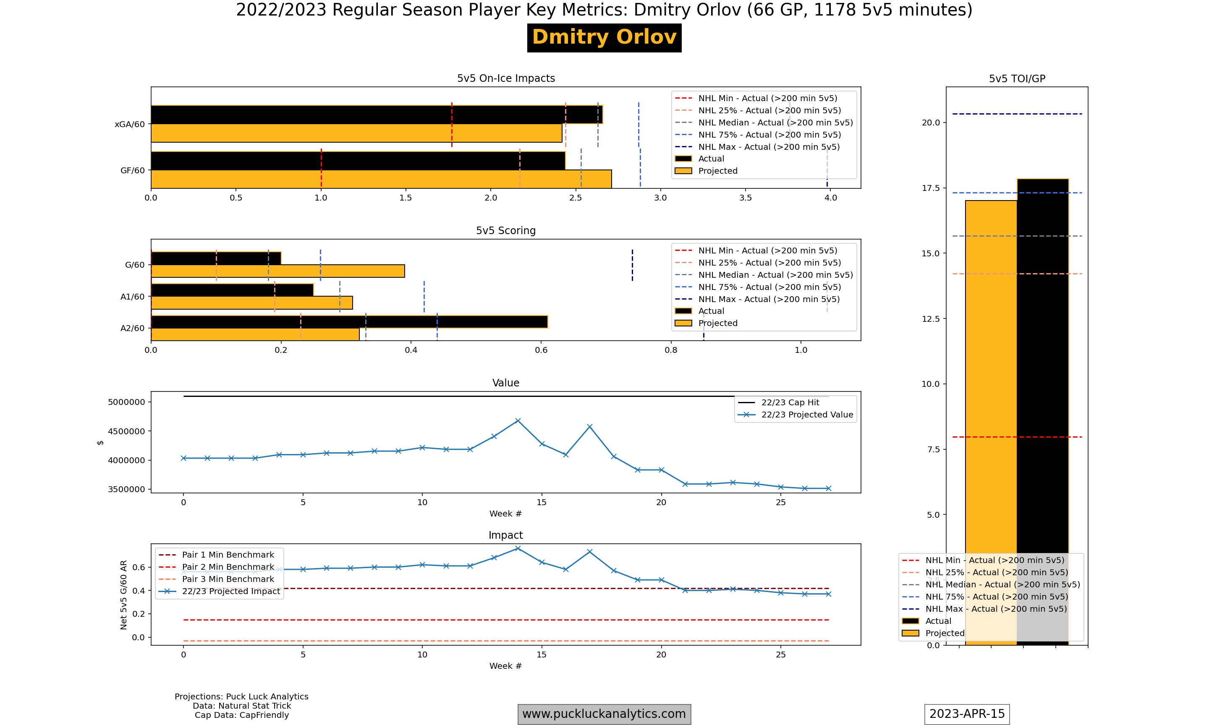The height and width of the screenshot is (725, 1209).
Task: Click NHL Median entry in On-Ice Impacts legend
Action: [764, 123]
